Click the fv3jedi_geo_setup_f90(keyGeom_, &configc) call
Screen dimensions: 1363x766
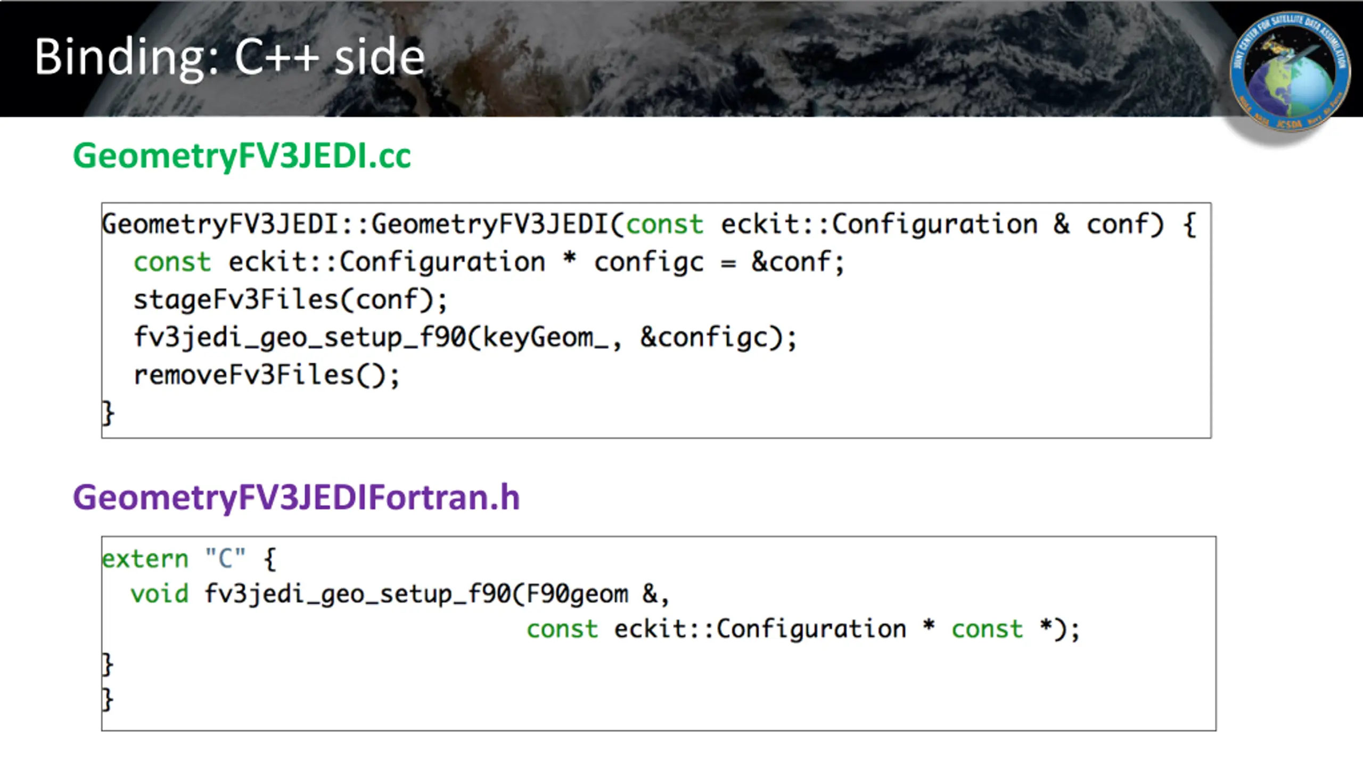[465, 338]
